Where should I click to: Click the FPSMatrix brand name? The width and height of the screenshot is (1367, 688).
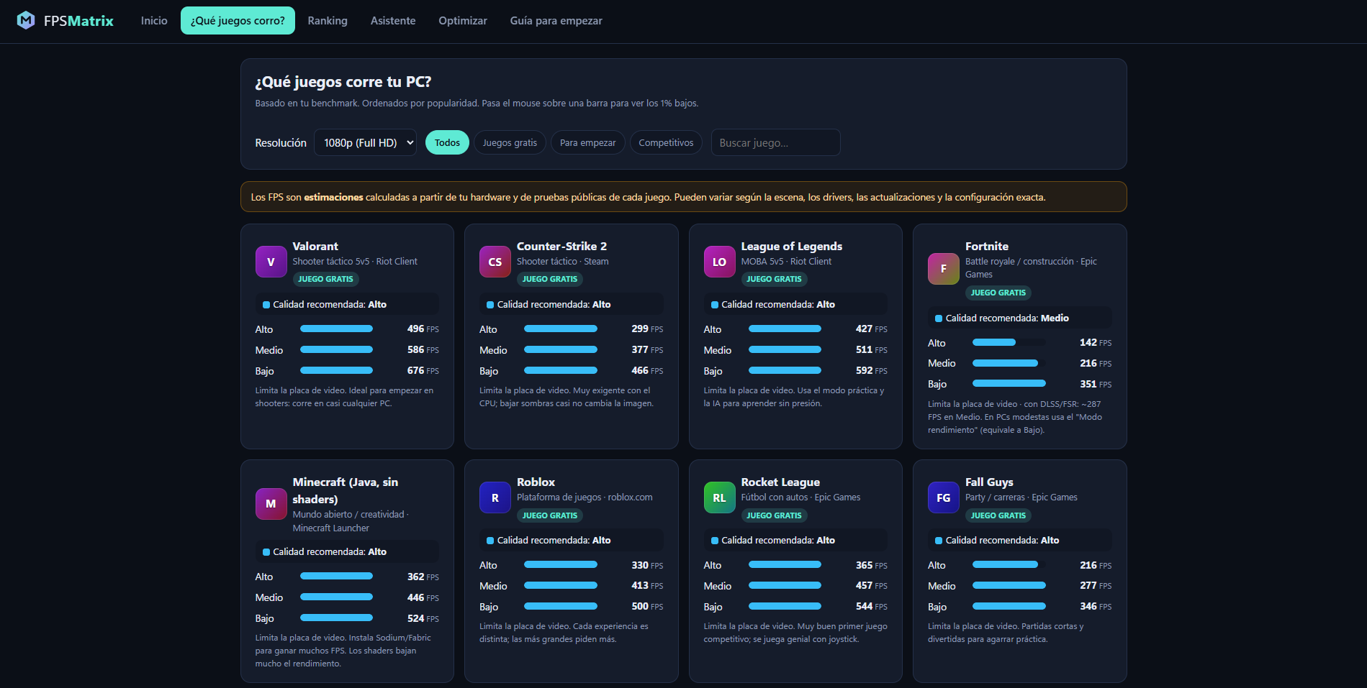pos(78,21)
